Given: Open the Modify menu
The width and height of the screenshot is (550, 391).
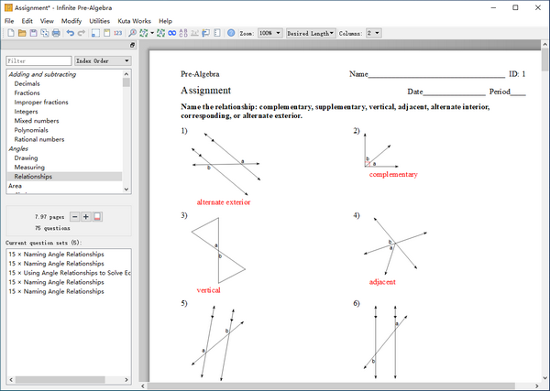Looking at the screenshot, I should coord(71,20).
